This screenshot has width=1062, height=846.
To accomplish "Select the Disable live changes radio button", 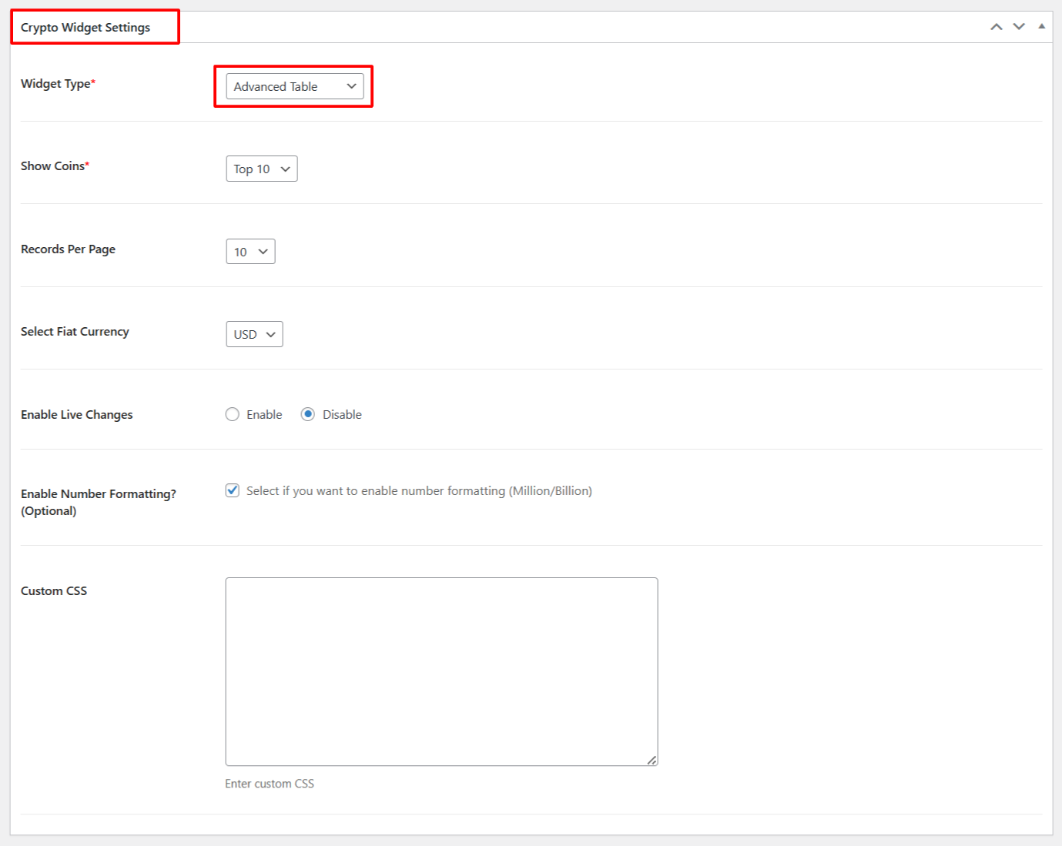I will (308, 415).
